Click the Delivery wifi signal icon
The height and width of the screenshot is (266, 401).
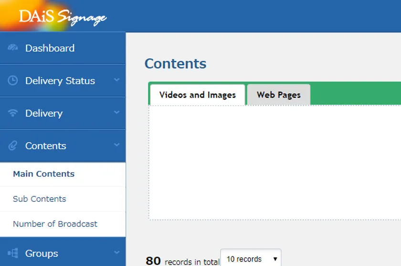coord(13,113)
